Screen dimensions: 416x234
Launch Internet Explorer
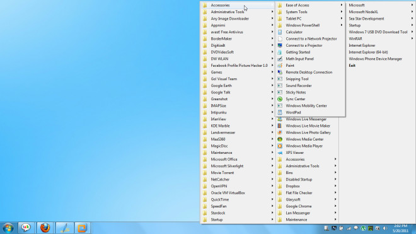362,45
